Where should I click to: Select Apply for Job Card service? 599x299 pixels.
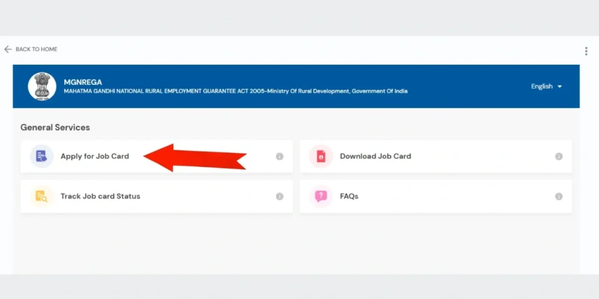[157, 157]
